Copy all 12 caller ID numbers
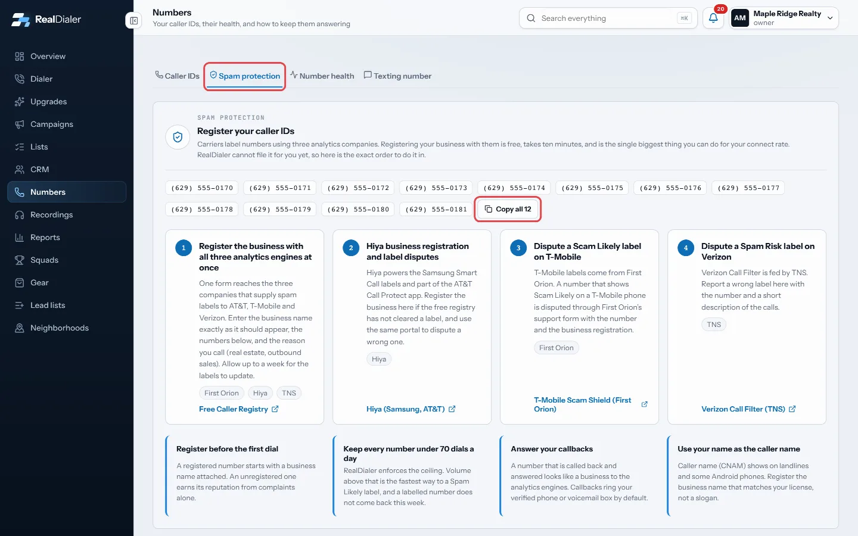 508,209
